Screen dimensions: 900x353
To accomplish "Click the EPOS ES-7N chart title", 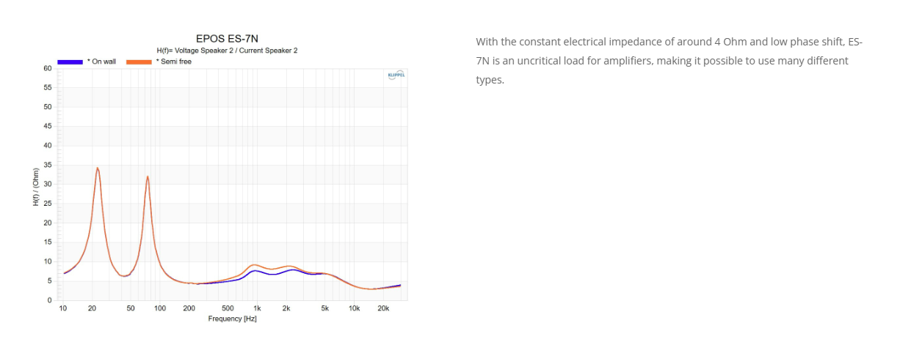I will (x=227, y=38).
